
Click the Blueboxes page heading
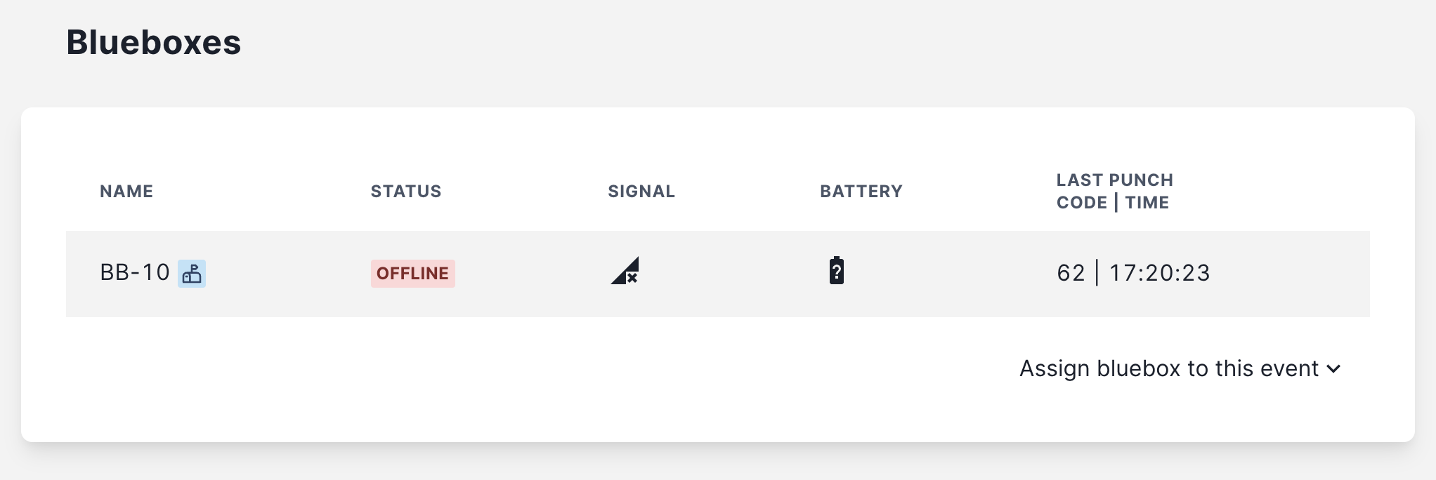(x=154, y=43)
